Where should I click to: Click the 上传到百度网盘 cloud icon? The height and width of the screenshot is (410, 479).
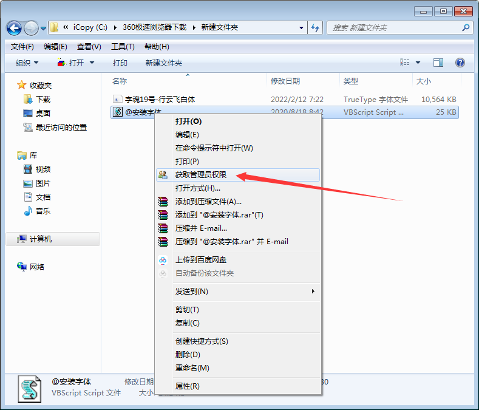[x=162, y=260]
